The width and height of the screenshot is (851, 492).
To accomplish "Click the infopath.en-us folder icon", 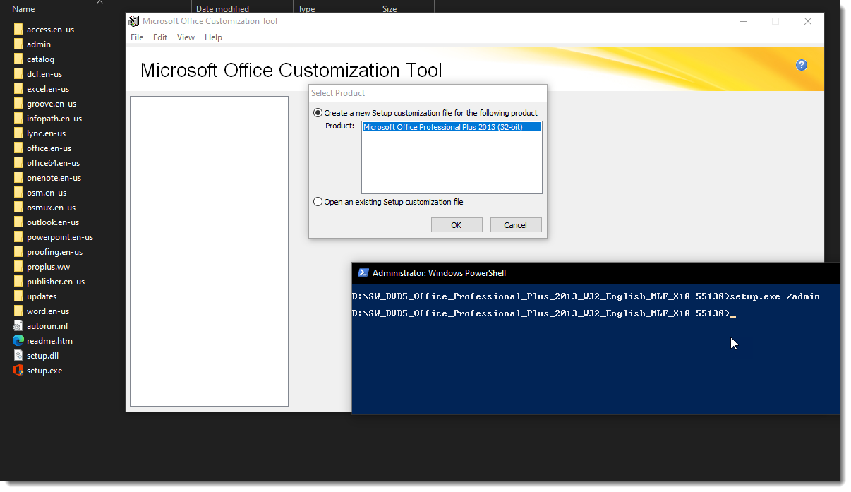I will (18, 119).
